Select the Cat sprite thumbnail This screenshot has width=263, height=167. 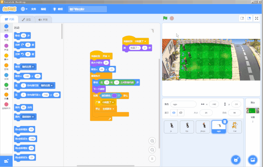coord(235,127)
